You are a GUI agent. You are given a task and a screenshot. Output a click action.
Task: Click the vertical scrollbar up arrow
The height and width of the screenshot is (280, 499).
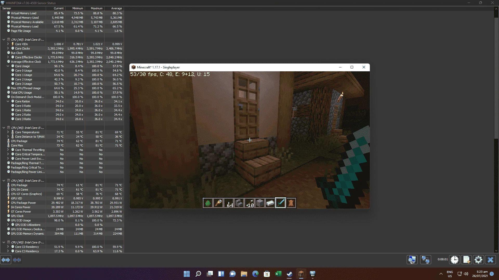(x=496, y=9)
